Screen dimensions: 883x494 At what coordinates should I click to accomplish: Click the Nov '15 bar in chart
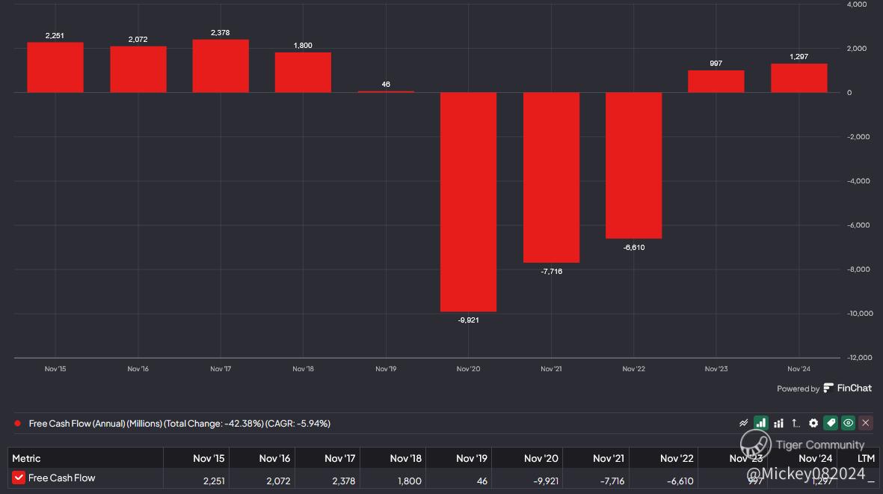(x=55, y=67)
